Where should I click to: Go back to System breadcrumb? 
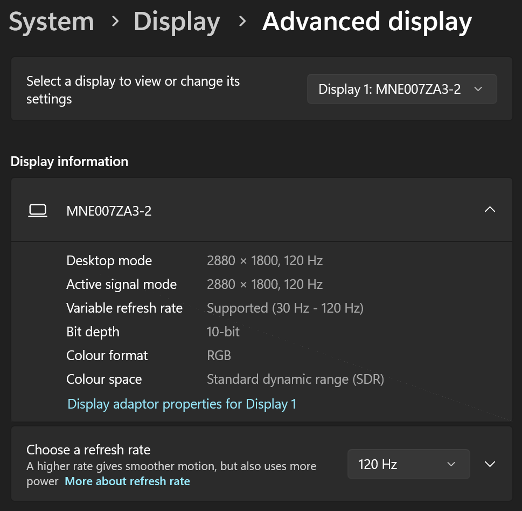pos(52,22)
